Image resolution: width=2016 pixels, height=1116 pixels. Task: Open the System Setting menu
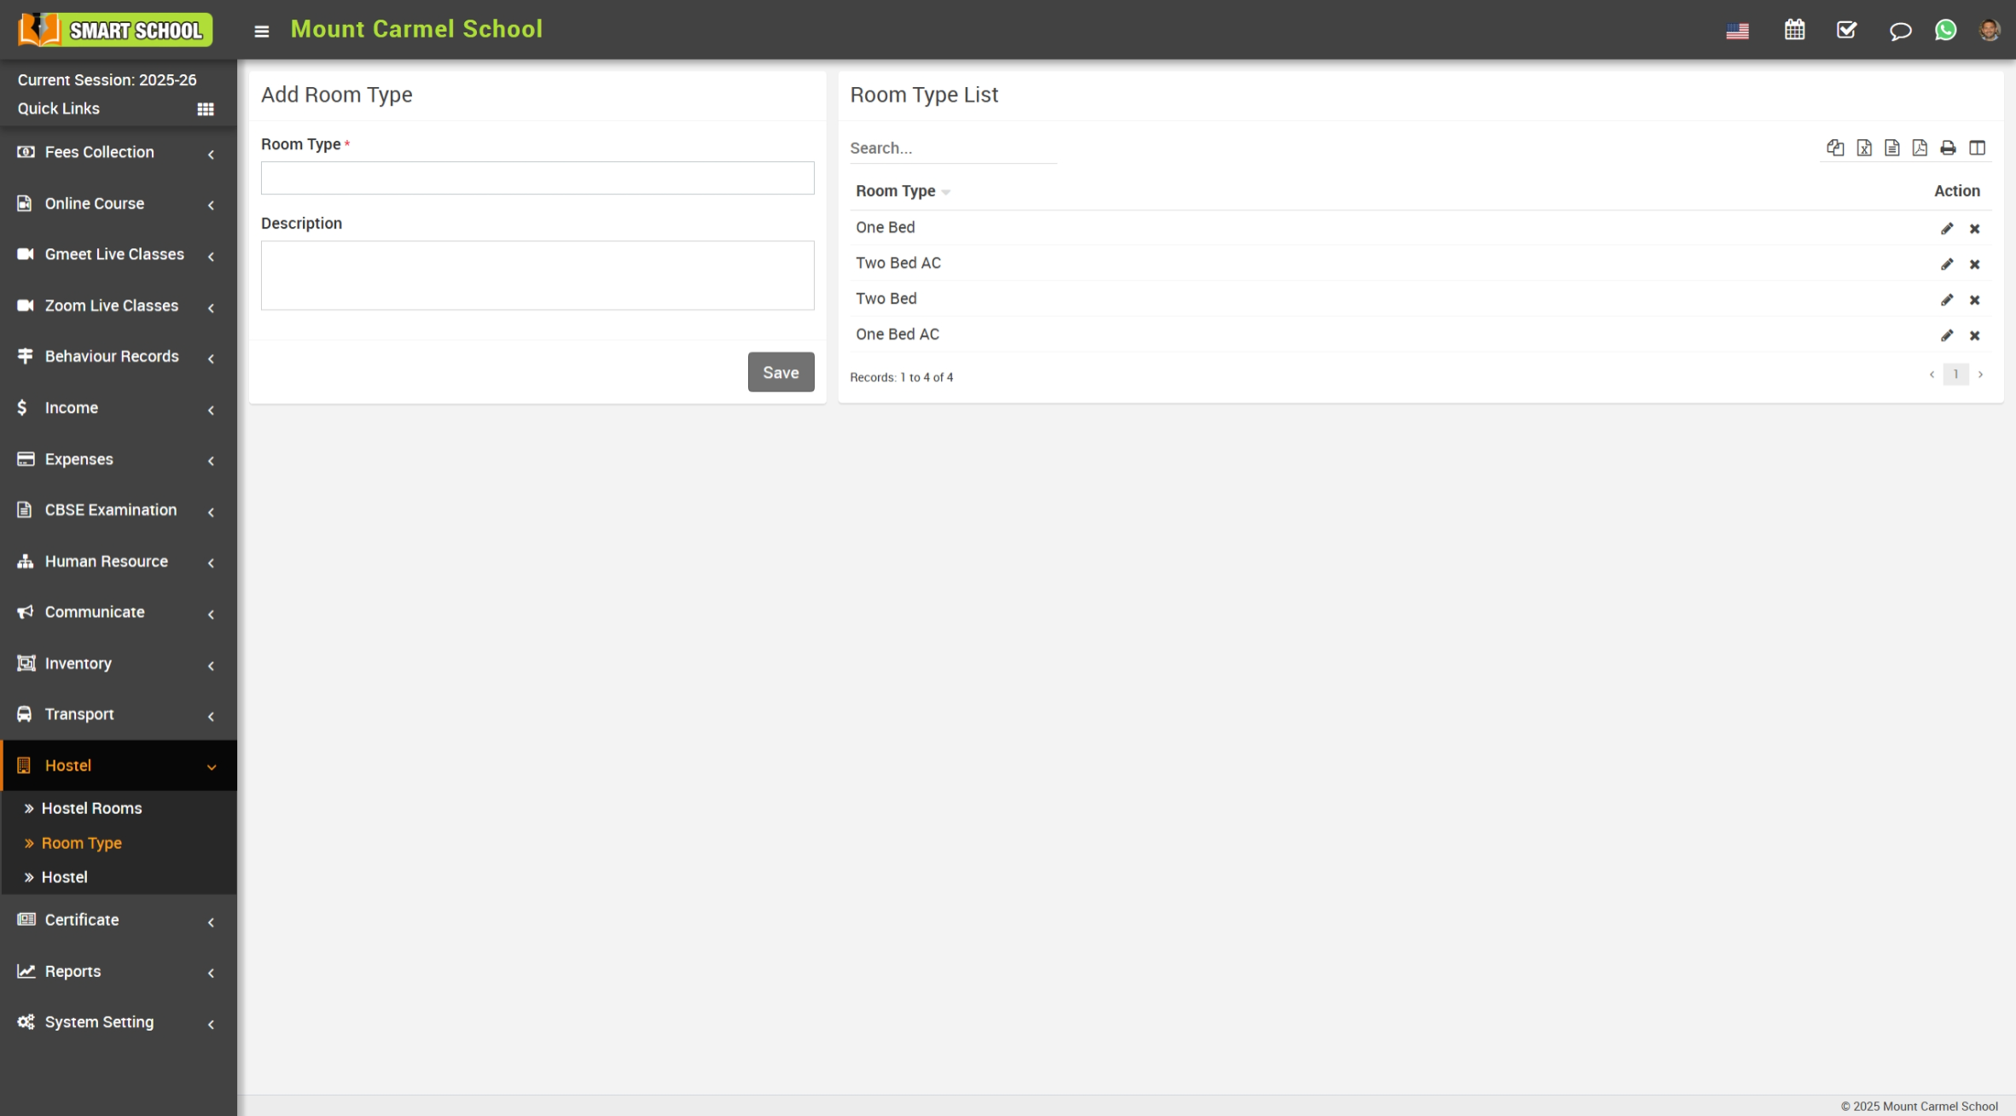tap(119, 1022)
